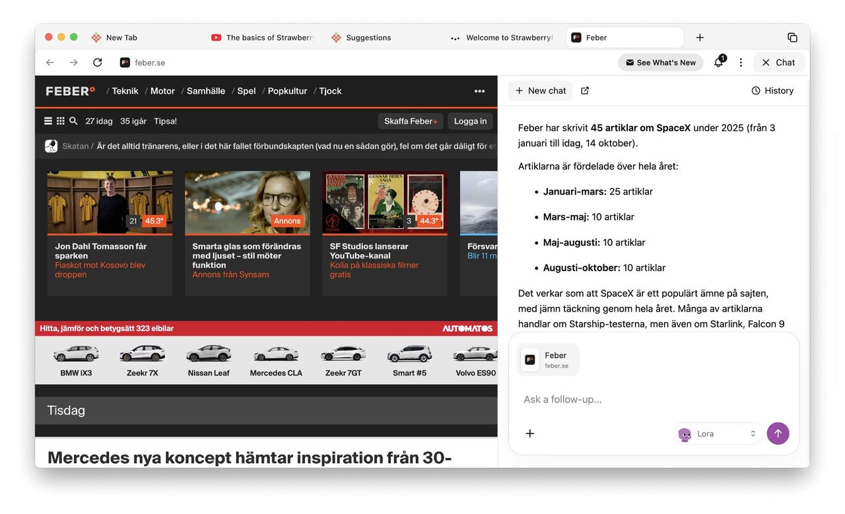
Task: Open the notifications bell
Action: [718, 62]
